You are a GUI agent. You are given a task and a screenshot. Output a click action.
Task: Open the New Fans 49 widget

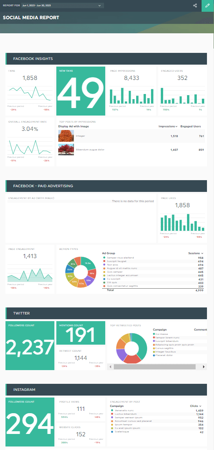coord(81,91)
